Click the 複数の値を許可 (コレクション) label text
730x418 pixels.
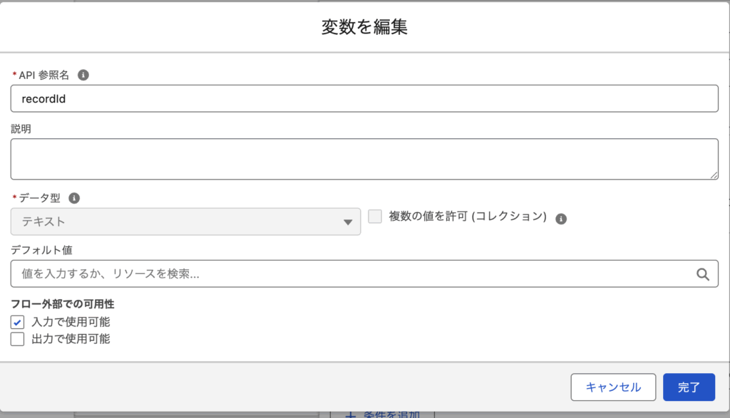click(x=468, y=217)
